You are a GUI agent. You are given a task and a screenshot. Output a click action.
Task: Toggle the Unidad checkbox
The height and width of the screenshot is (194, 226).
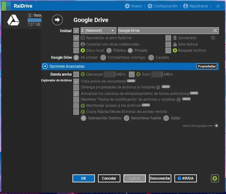click(76, 31)
